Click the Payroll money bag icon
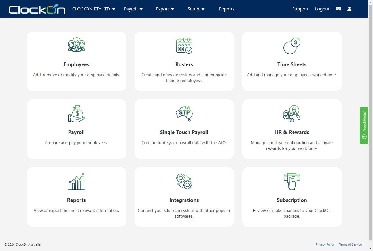Viewport: 373px width, 251px height. click(x=77, y=114)
